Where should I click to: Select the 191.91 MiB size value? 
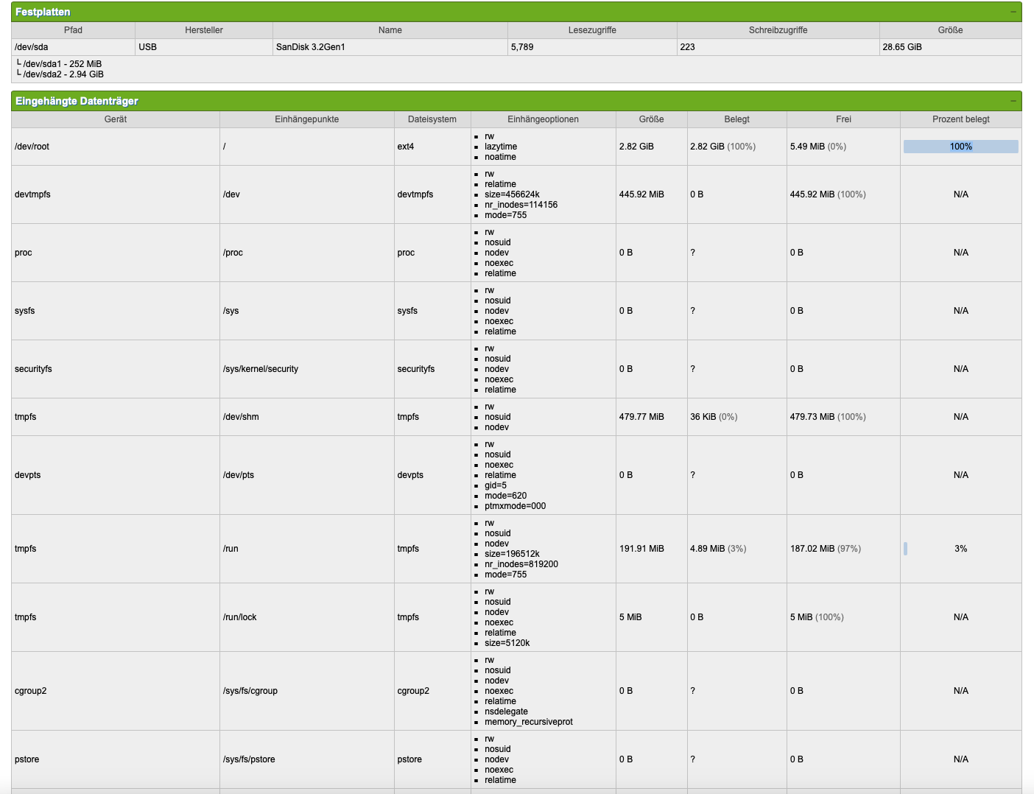[641, 549]
